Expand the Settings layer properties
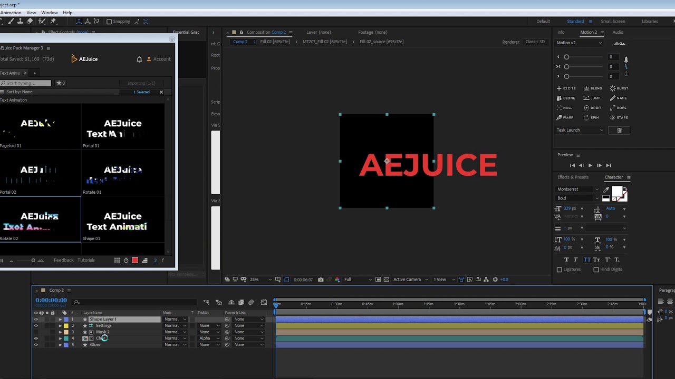The height and width of the screenshot is (379, 675). [x=60, y=326]
